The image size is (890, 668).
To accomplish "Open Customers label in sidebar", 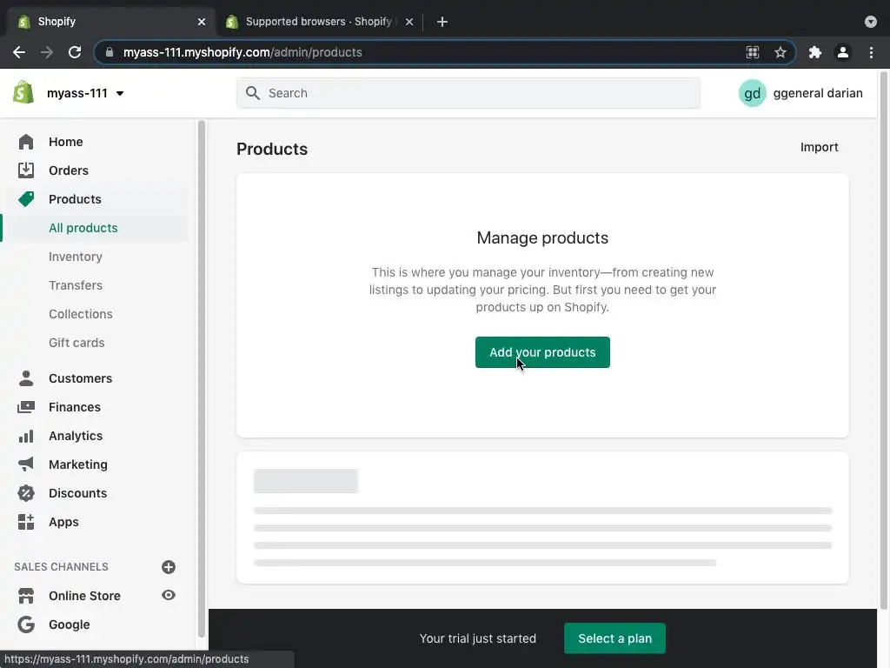I will (x=81, y=378).
